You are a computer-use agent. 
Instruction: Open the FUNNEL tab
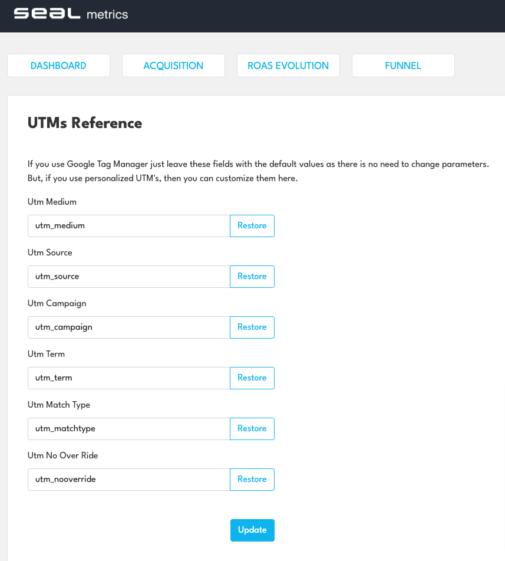click(x=403, y=65)
